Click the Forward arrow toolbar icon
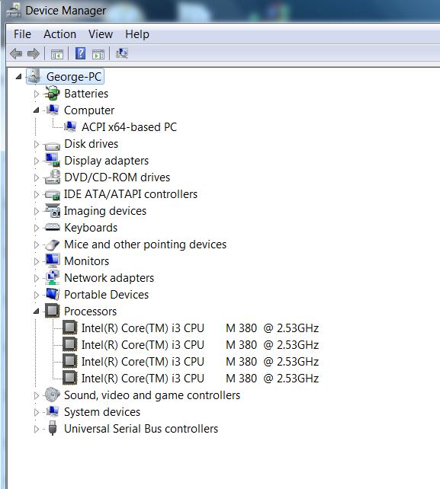Screen dimensions: 440x489 [x=34, y=53]
